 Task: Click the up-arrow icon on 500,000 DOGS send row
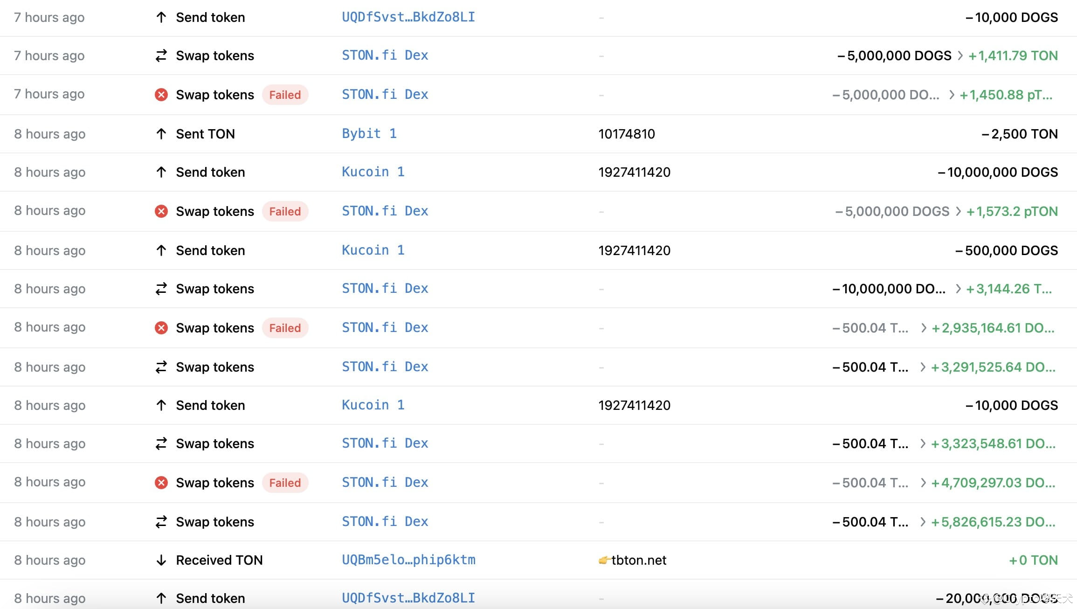(161, 250)
